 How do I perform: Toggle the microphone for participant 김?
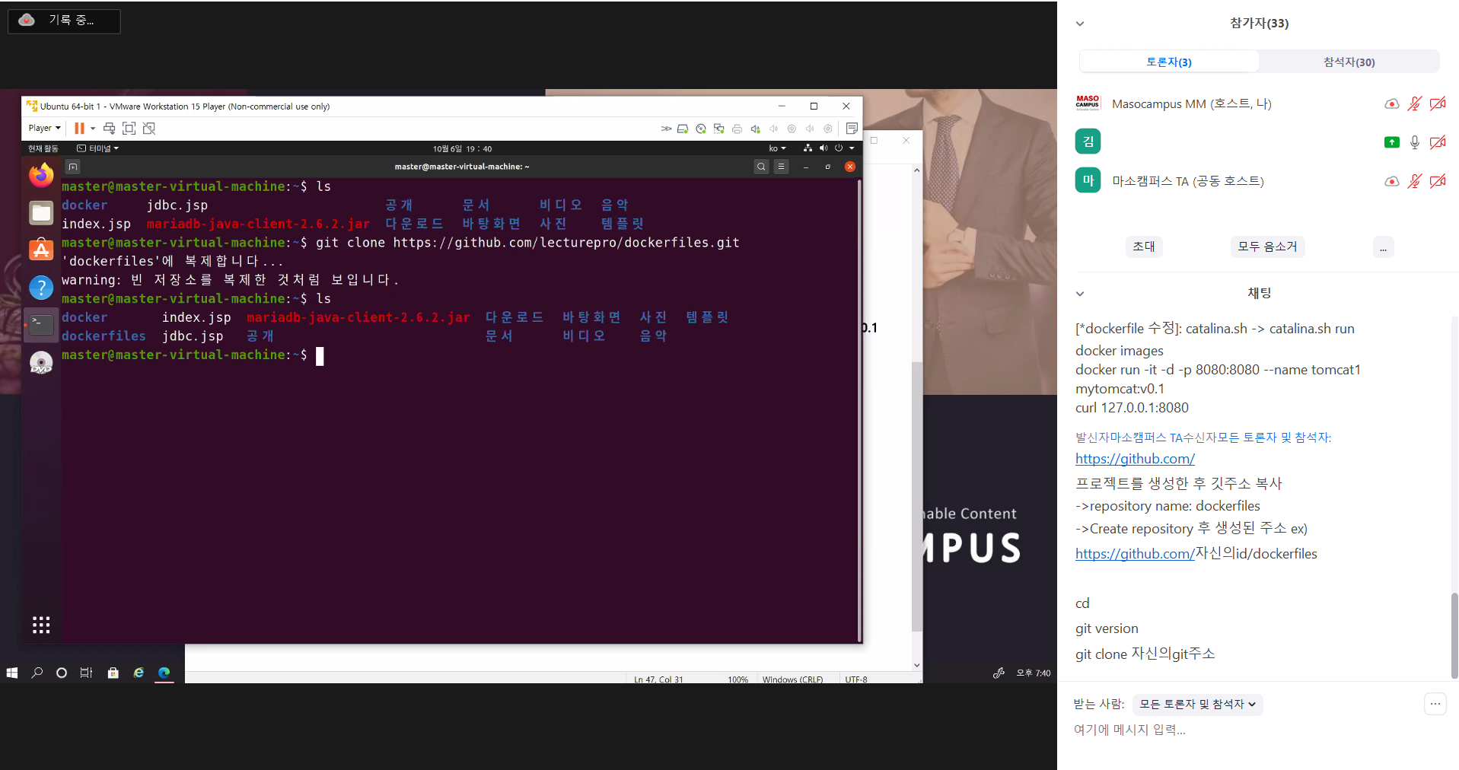(x=1414, y=142)
